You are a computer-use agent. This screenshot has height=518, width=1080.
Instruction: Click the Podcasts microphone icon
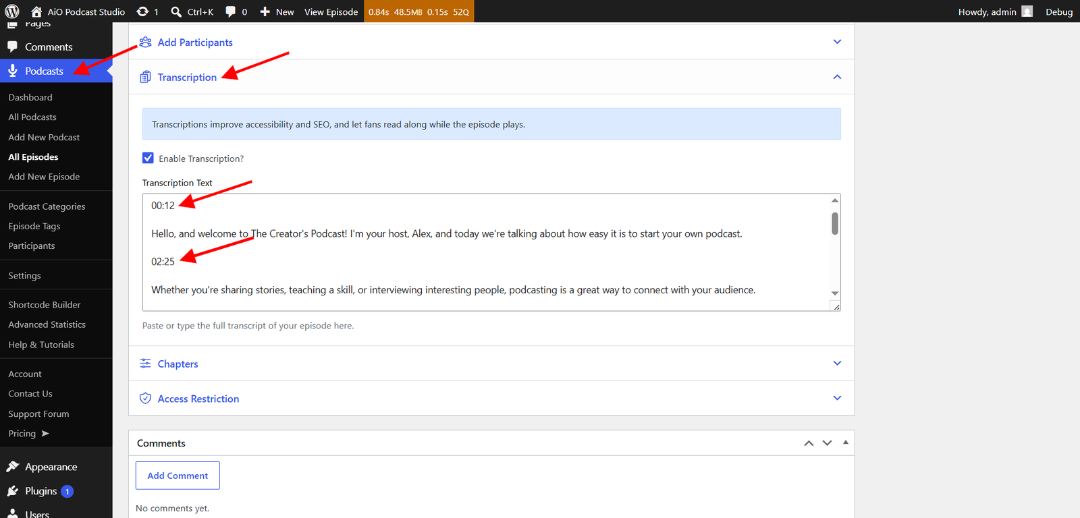pyautogui.click(x=13, y=71)
